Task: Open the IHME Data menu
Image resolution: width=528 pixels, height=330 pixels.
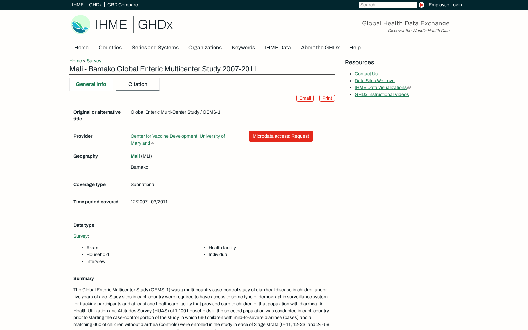Action: tap(278, 48)
